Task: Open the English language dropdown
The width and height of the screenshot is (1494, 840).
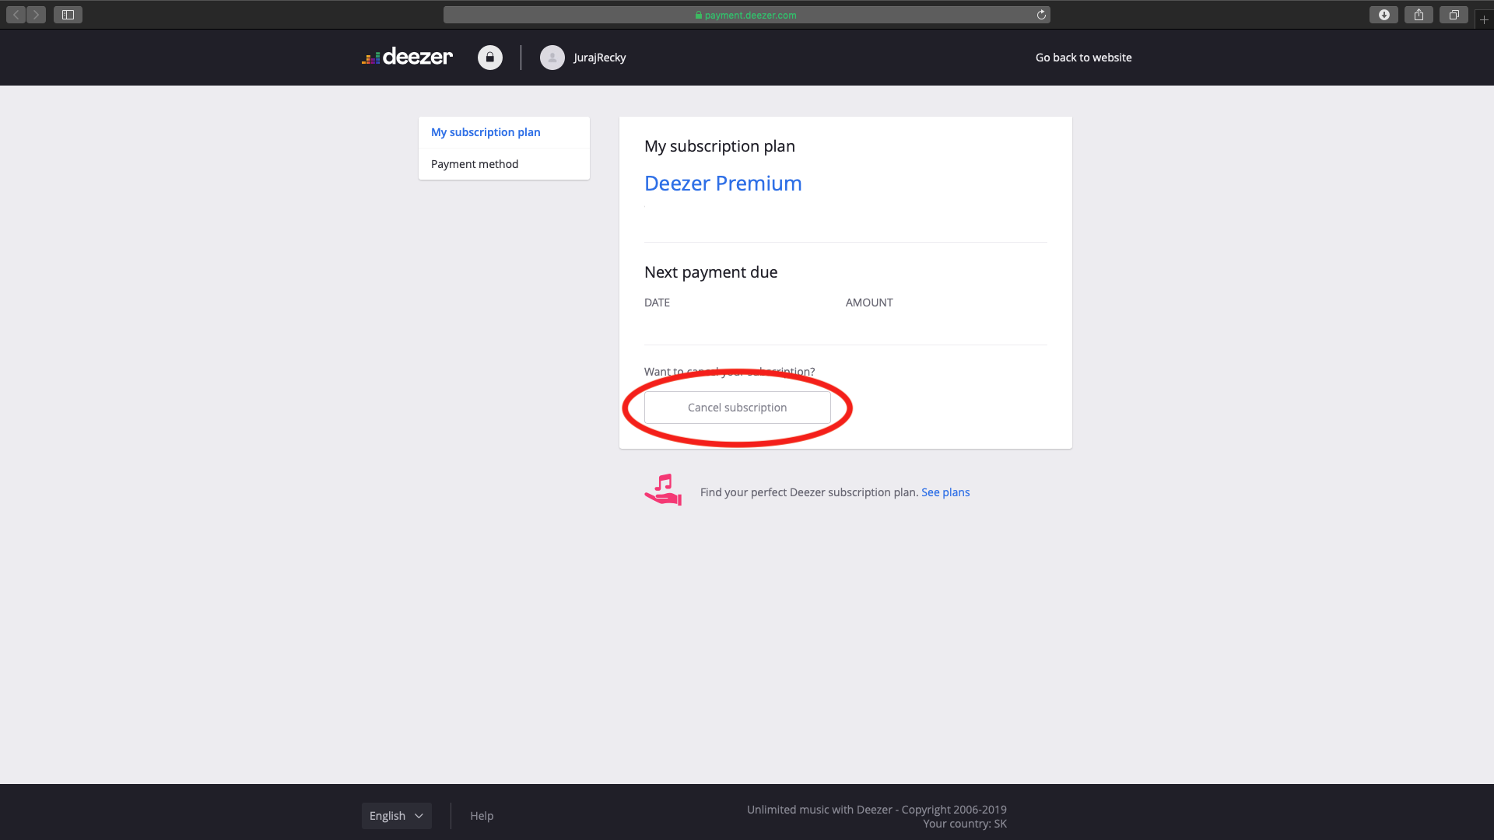Action: 397,816
